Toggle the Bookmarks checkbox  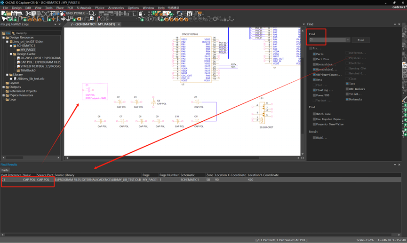coord(347,99)
